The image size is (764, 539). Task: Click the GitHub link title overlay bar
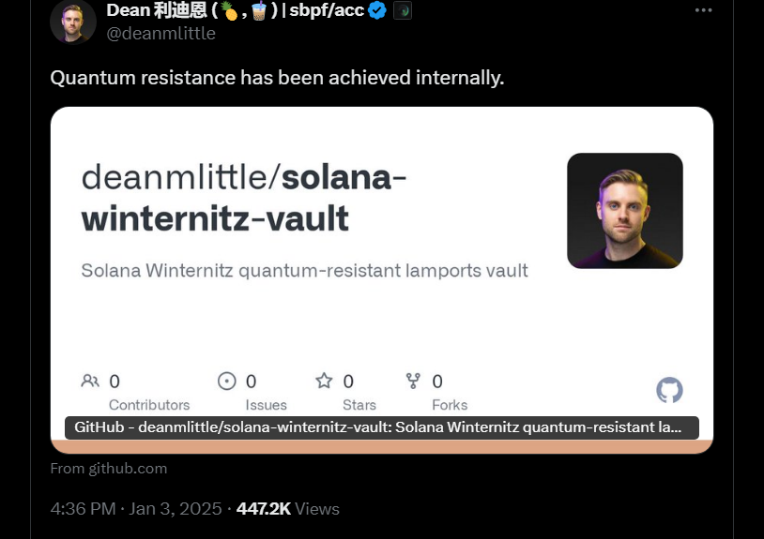pyautogui.click(x=382, y=427)
